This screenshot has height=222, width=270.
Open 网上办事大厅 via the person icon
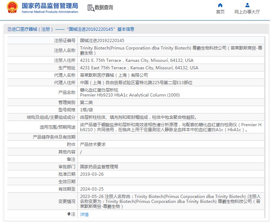[x=247, y=5]
